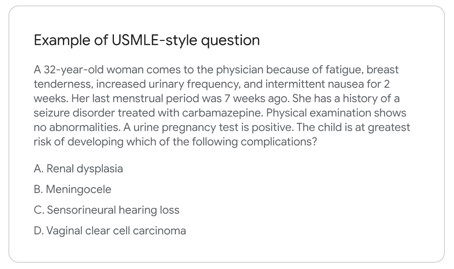This screenshot has height=269, width=454.
Task: Click the phrase "intermittent nausea" in the question
Action: pos(317,84)
